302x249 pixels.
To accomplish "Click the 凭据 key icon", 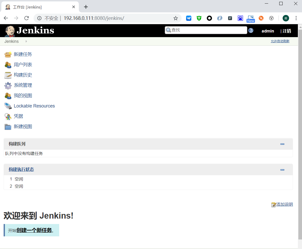I will (x=8, y=116).
